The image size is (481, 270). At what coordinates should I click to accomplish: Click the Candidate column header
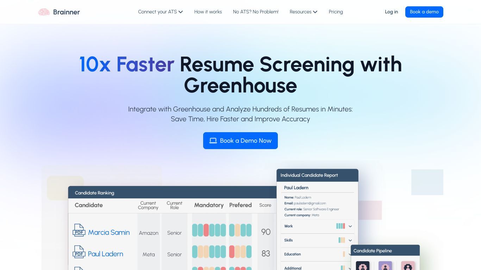click(89, 205)
